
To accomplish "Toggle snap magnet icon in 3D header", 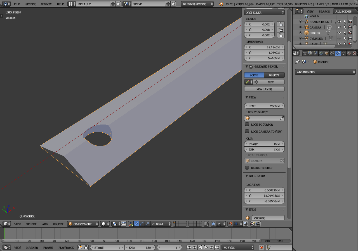I will pyautogui.click(x=230, y=224).
